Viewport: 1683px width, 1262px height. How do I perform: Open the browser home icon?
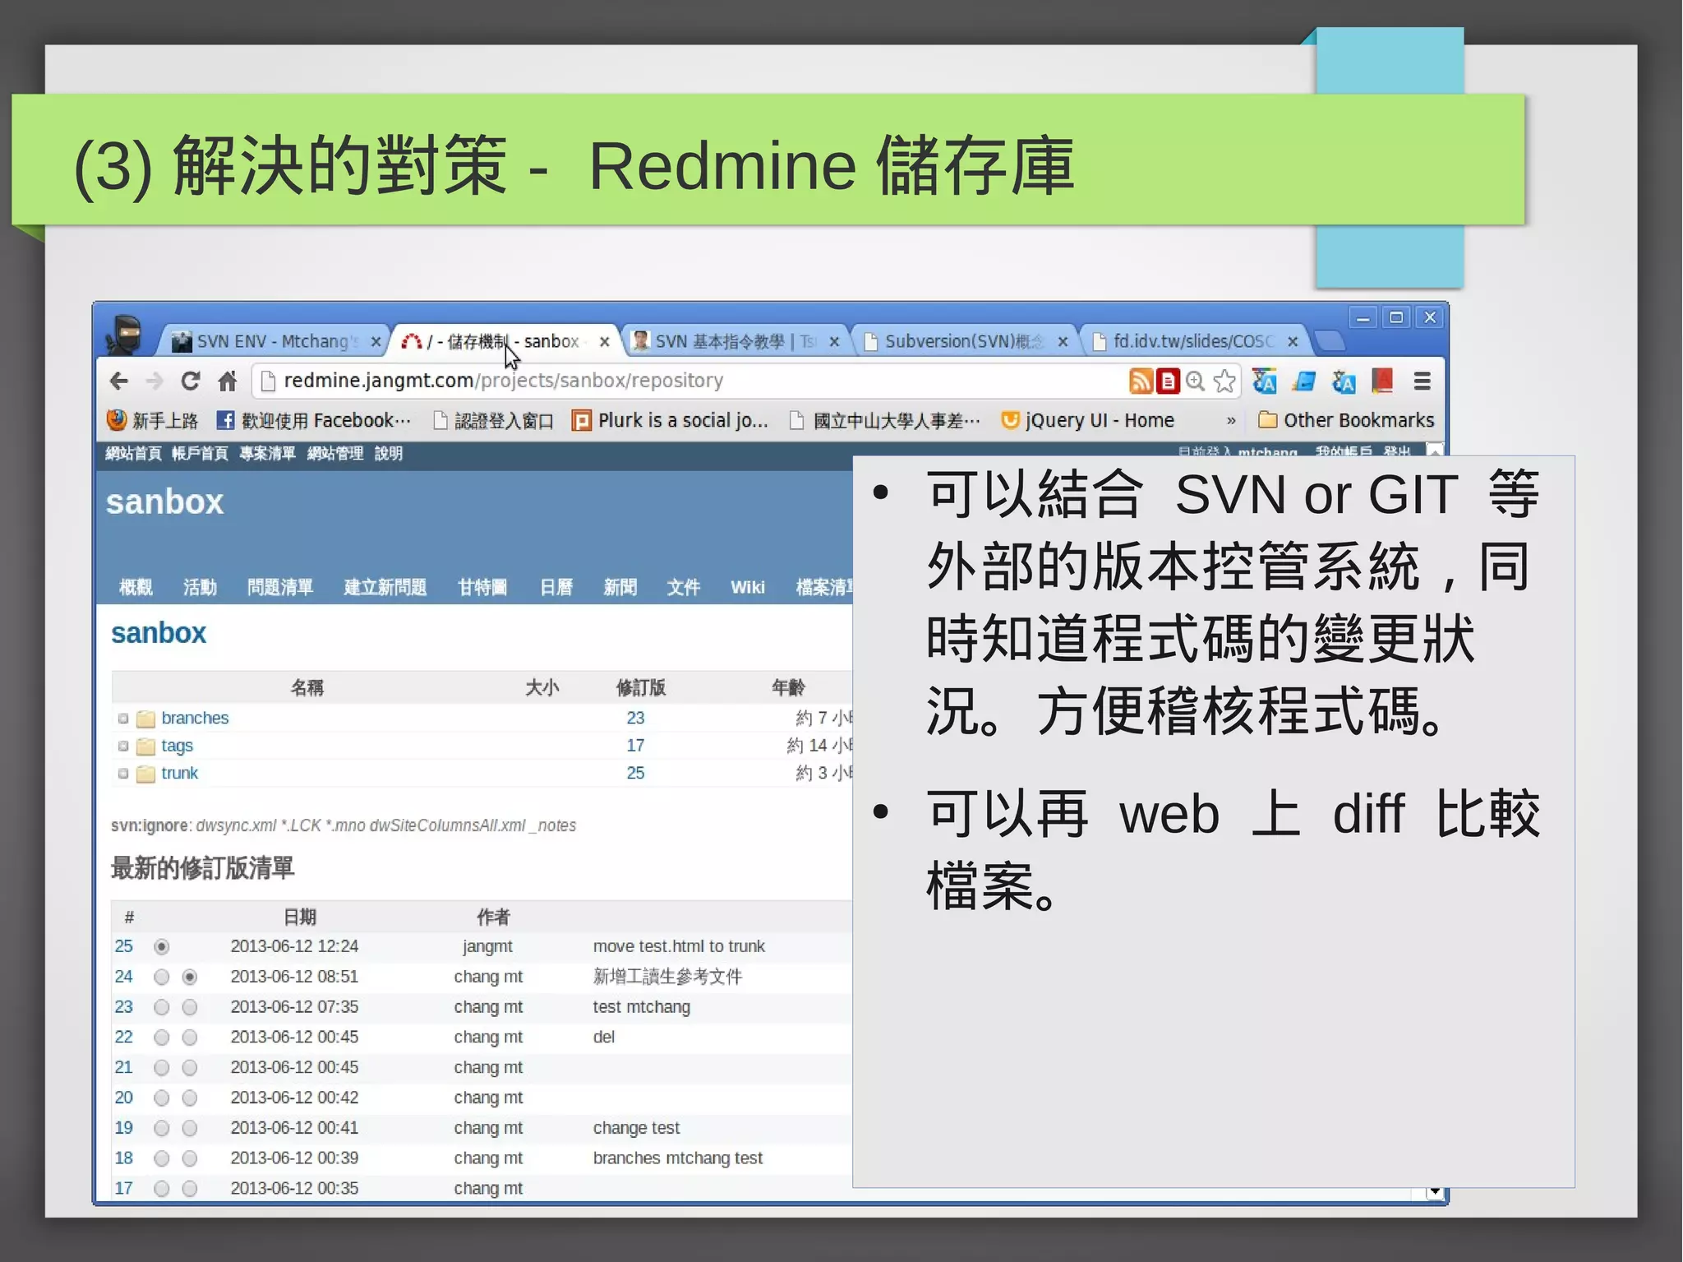point(228,381)
